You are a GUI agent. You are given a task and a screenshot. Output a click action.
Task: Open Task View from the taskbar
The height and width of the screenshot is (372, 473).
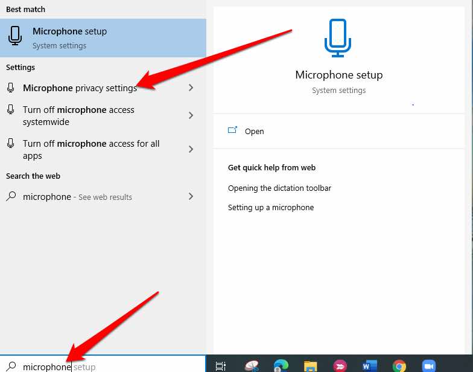click(x=221, y=365)
